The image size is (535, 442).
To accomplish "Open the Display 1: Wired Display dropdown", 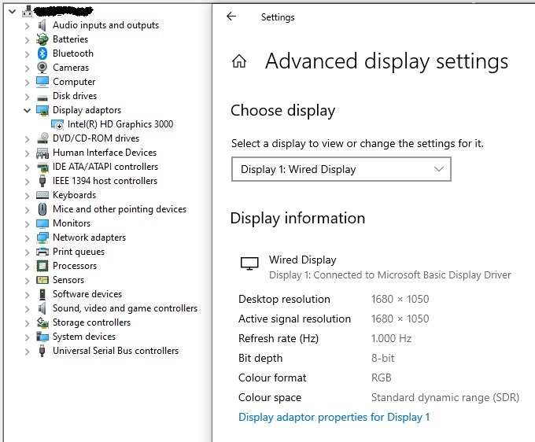I will 341,169.
